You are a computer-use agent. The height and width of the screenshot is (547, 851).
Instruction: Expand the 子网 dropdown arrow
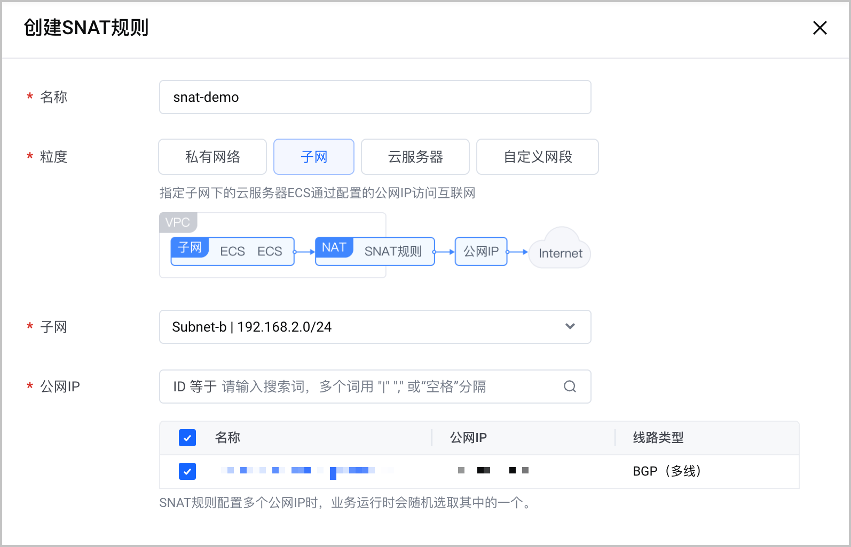point(570,326)
